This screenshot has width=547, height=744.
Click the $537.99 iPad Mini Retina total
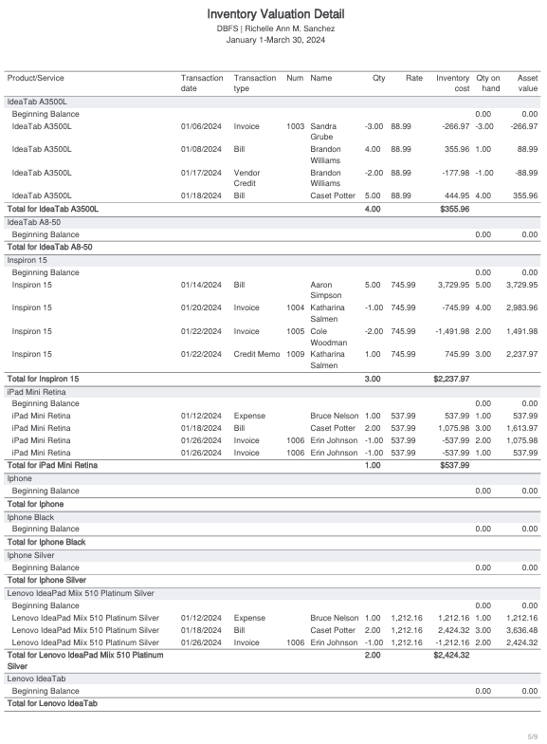[455, 465]
